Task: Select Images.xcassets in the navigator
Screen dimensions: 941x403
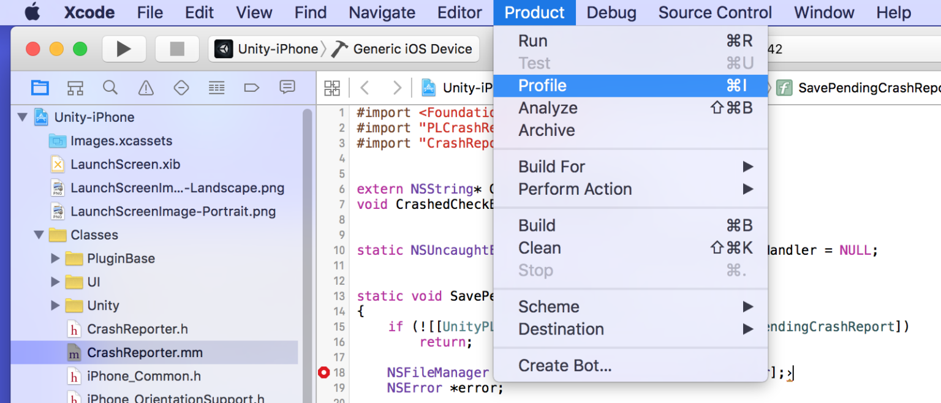Action: click(x=121, y=141)
